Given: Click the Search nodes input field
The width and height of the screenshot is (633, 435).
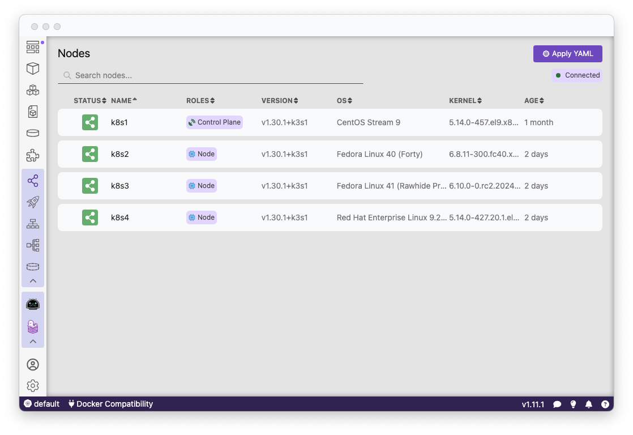Looking at the screenshot, I should pyautogui.click(x=209, y=75).
